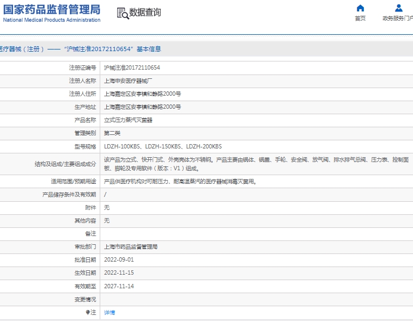Click the 审批部门 label

[85, 247]
